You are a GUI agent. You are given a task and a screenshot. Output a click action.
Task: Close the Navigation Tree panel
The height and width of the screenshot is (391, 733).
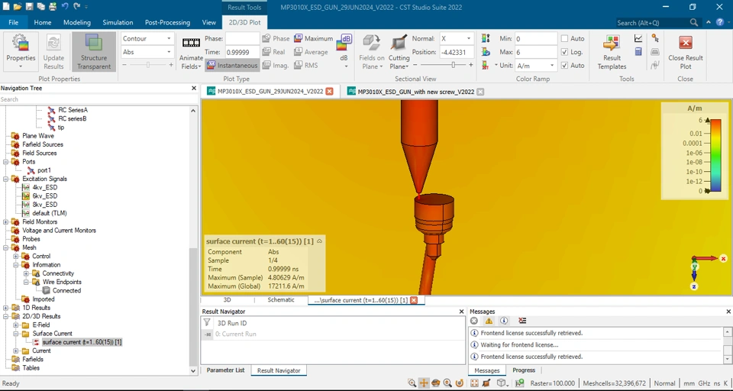[194, 88]
